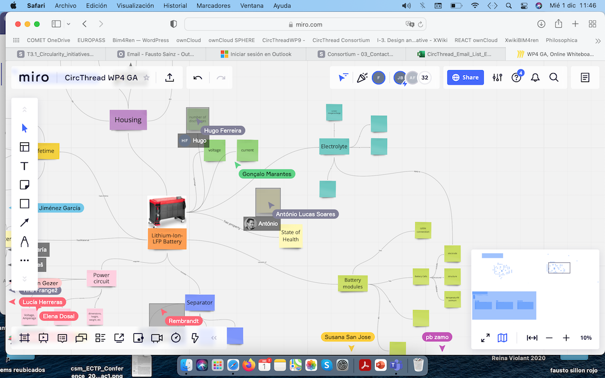Image resolution: width=605 pixels, height=378 pixels.
Task: Open the Visualización menu
Action: point(135,6)
